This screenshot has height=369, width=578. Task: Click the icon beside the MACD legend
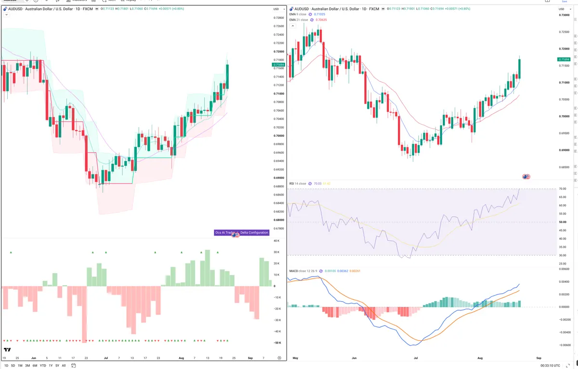(x=321, y=271)
